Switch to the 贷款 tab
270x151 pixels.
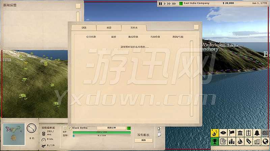click(x=84, y=28)
